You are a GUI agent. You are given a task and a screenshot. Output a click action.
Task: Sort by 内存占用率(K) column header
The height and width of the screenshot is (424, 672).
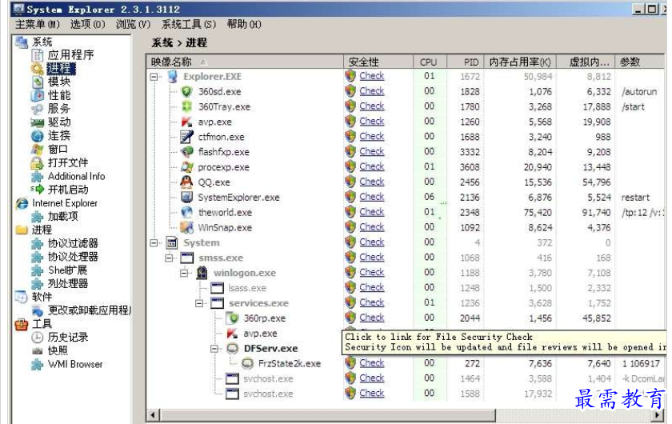pos(520,62)
